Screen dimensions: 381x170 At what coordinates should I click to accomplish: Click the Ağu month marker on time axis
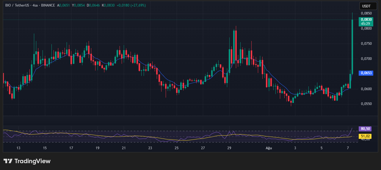pos(269,148)
